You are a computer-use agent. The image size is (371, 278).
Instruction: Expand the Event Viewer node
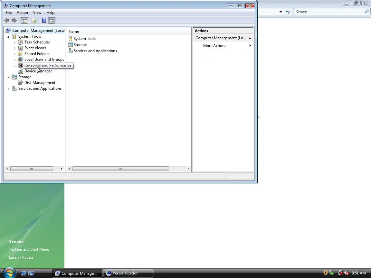(14, 48)
